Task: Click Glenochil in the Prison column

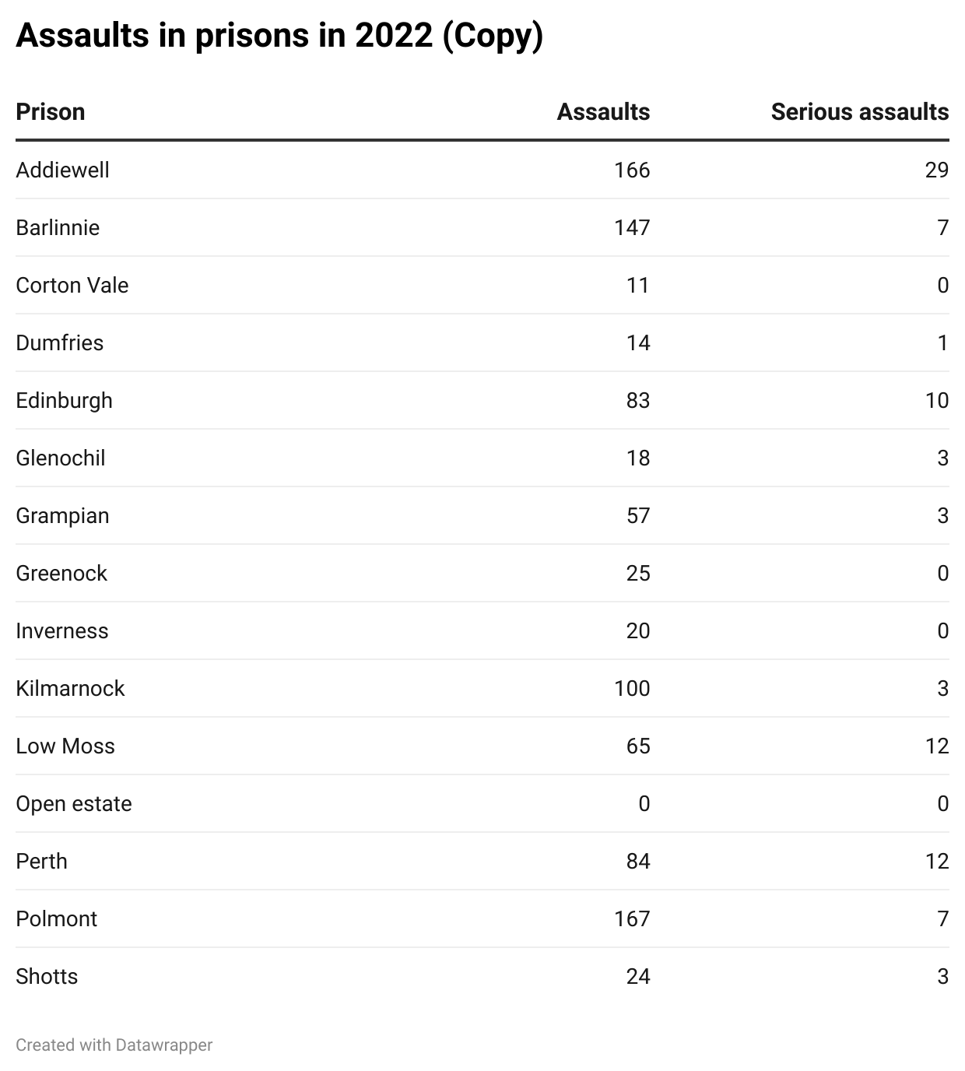Action: pyautogui.click(x=60, y=458)
